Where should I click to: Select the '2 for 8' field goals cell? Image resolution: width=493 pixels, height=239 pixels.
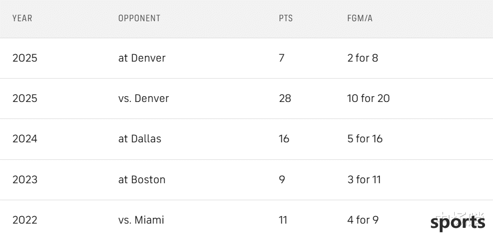(362, 58)
